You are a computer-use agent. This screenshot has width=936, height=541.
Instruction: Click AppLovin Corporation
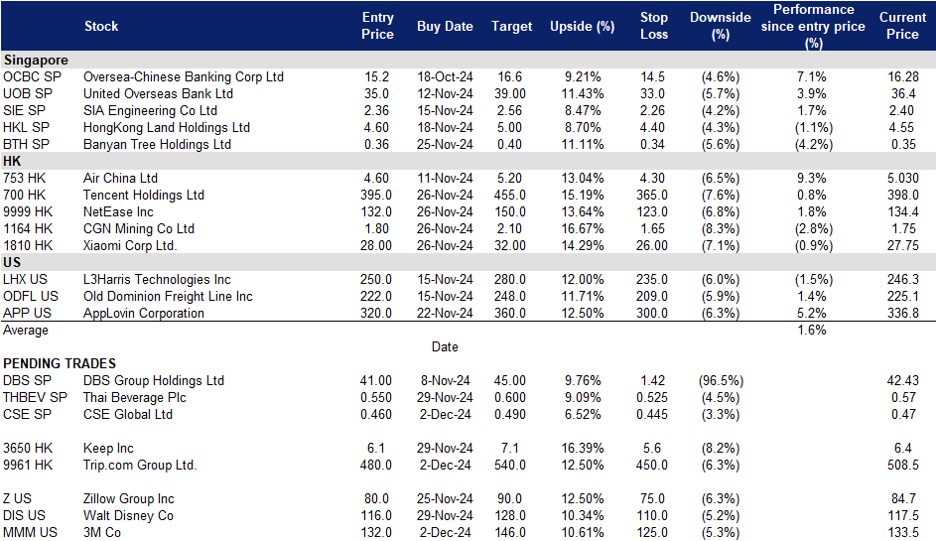click(x=144, y=314)
